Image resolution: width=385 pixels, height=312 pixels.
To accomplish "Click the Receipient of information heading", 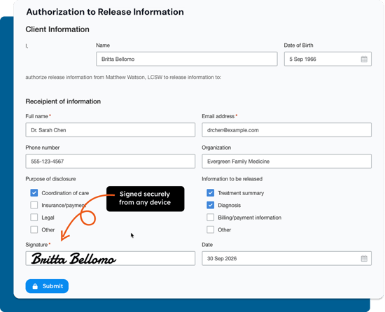I will 63,101.
